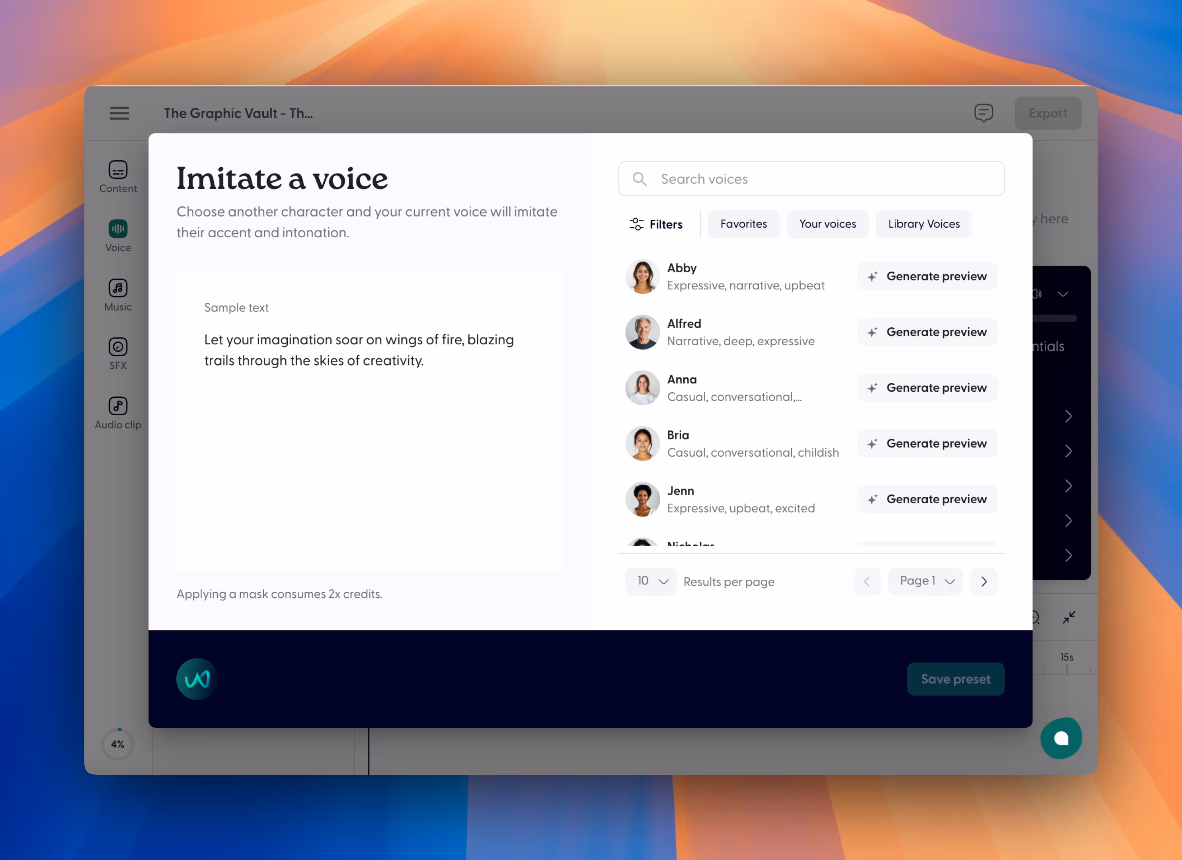Image resolution: width=1182 pixels, height=860 pixels.
Task: Select Anna's avatar
Action: coord(643,388)
